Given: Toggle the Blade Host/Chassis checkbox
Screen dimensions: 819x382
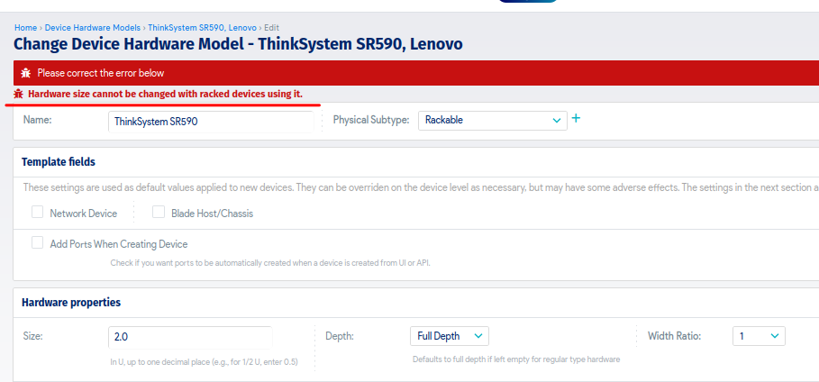Looking at the screenshot, I should pos(159,212).
